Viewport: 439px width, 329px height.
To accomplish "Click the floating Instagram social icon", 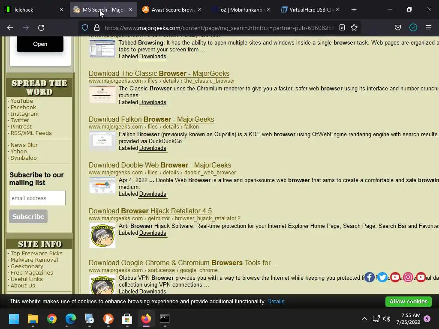I will point(408,277).
